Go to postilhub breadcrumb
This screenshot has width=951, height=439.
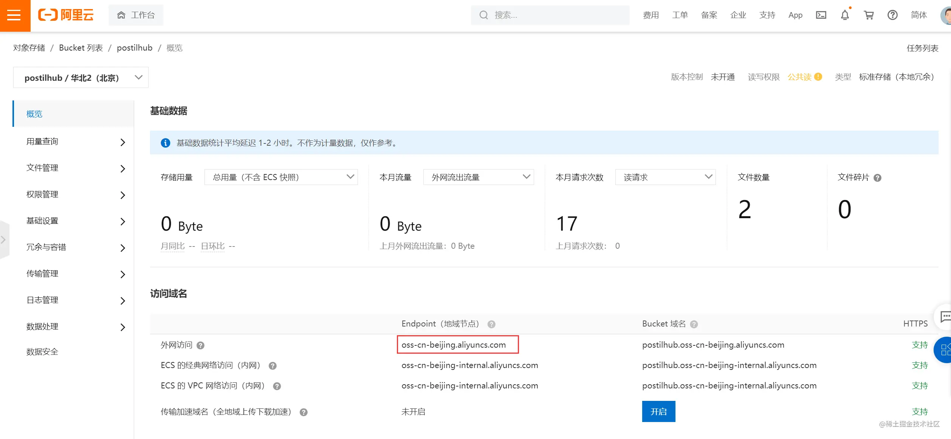tap(135, 48)
